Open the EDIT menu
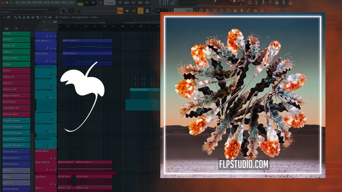 coord(24,2)
